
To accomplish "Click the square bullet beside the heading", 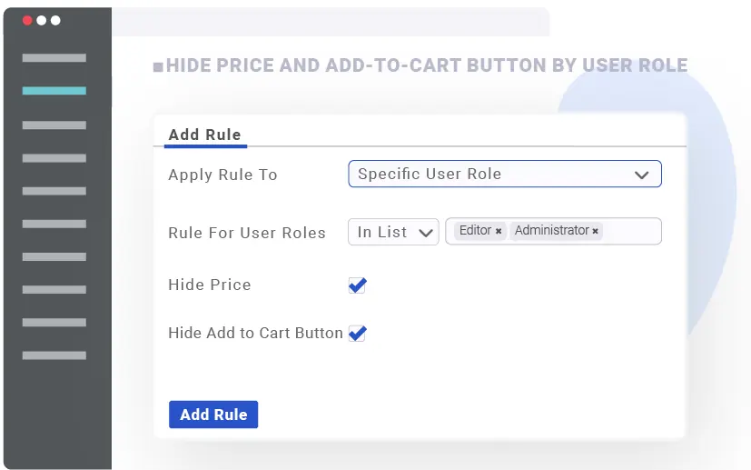I will (158, 66).
